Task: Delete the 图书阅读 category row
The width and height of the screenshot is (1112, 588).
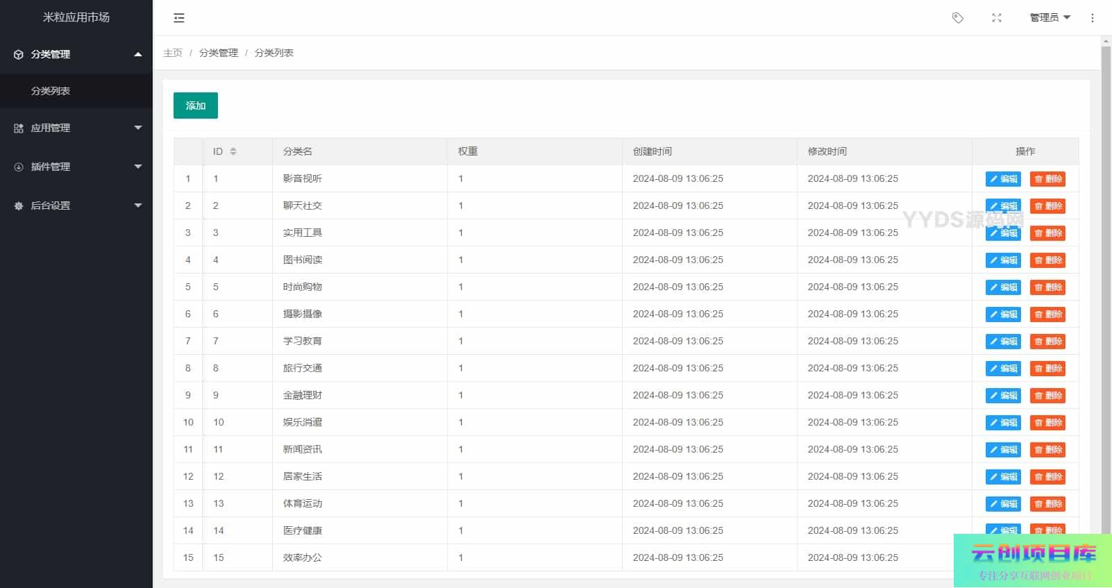Action: [x=1047, y=260]
